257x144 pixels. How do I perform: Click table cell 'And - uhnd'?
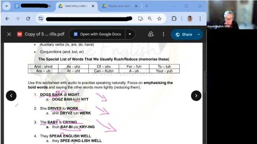pyautogui.click(x=43, y=66)
